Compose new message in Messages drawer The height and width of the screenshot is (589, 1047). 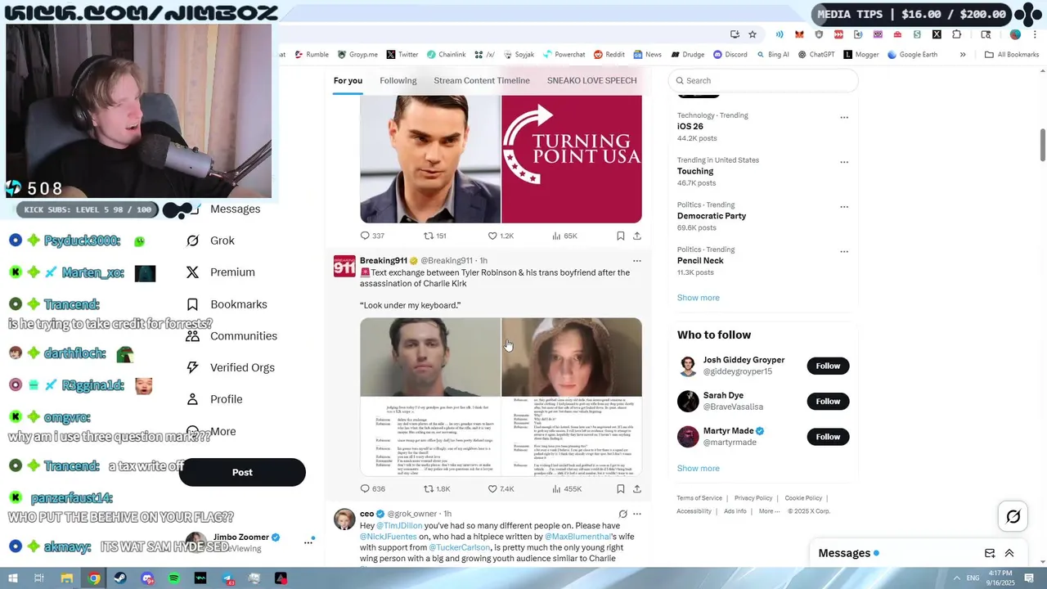click(990, 553)
